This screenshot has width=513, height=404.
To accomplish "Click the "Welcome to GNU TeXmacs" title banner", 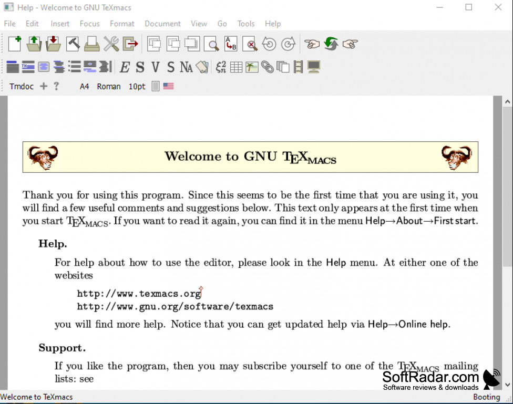I will click(250, 157).
